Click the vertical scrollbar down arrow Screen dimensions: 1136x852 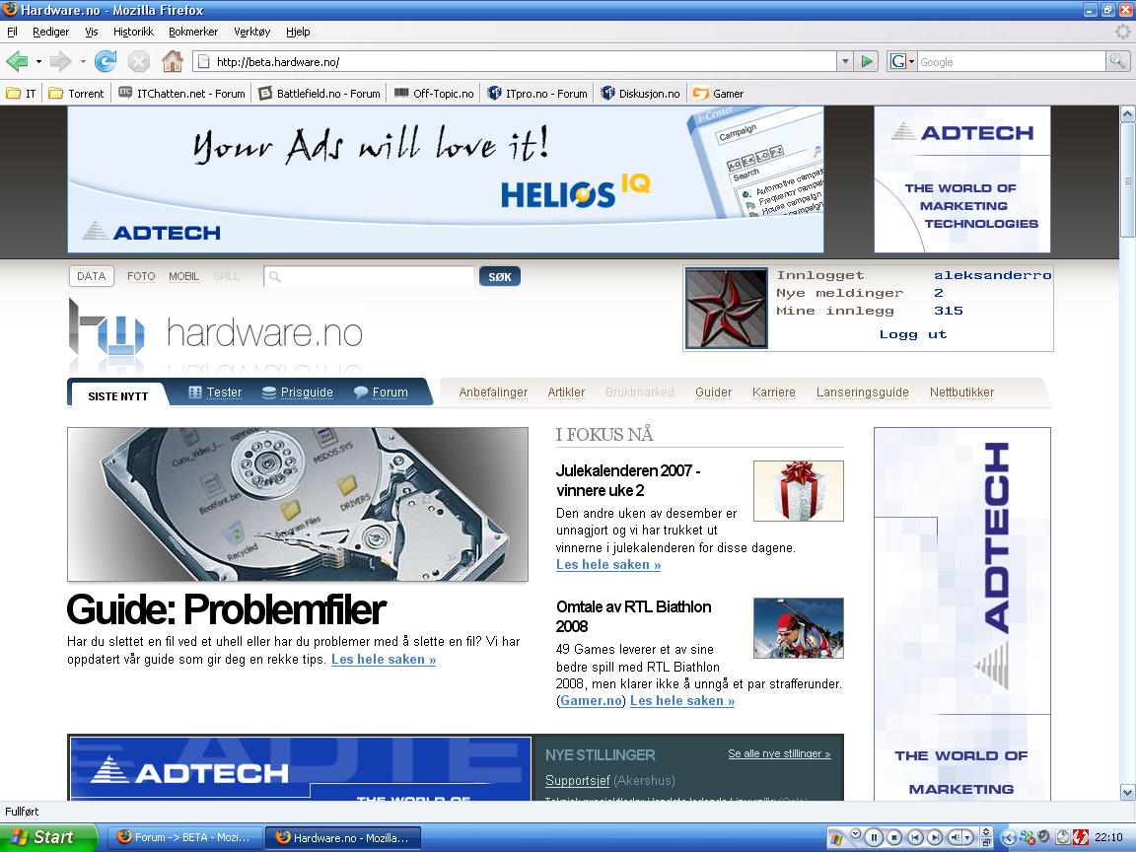(1127, 792)
